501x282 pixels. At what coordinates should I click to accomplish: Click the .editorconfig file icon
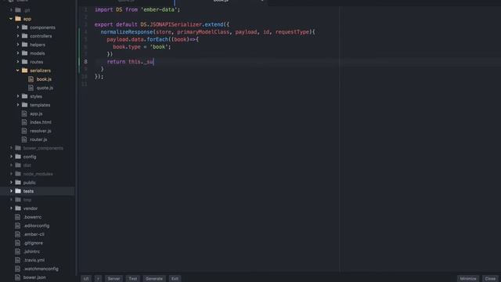(18, 226)
